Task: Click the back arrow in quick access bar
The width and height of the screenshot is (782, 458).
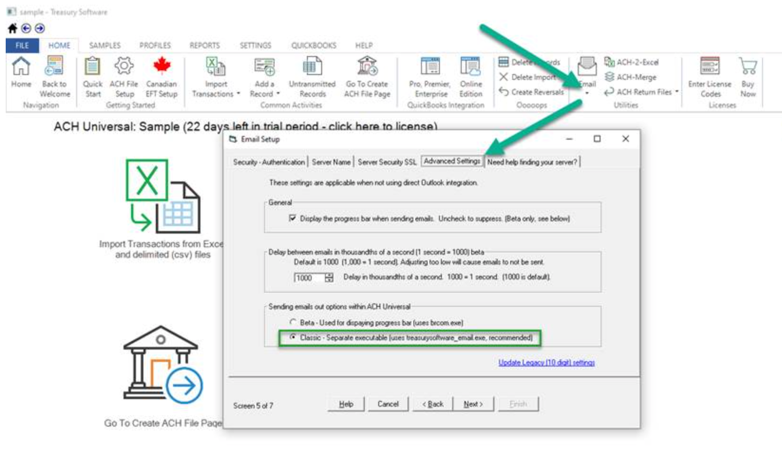Action: tap(26, 29)
